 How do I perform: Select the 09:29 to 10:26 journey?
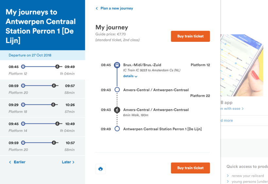tap(42, 108)
